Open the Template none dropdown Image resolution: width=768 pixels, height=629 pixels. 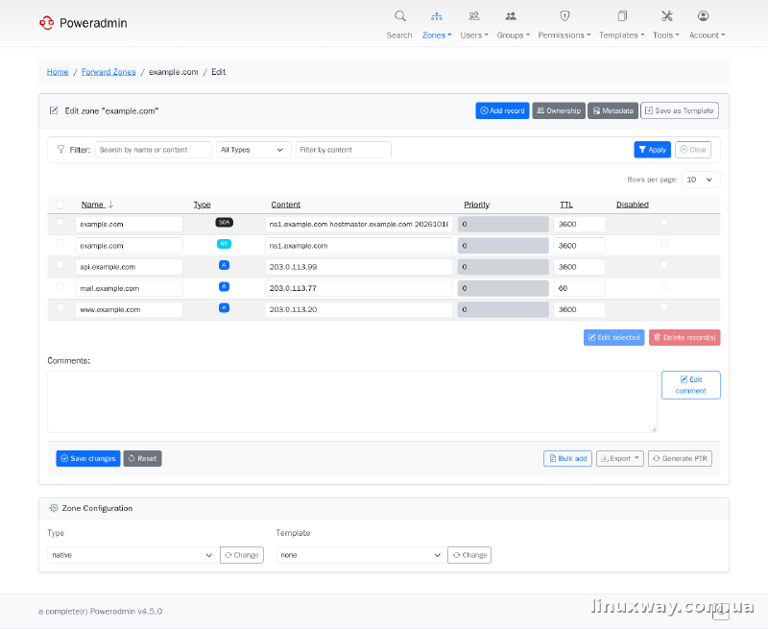coord(362,555)
